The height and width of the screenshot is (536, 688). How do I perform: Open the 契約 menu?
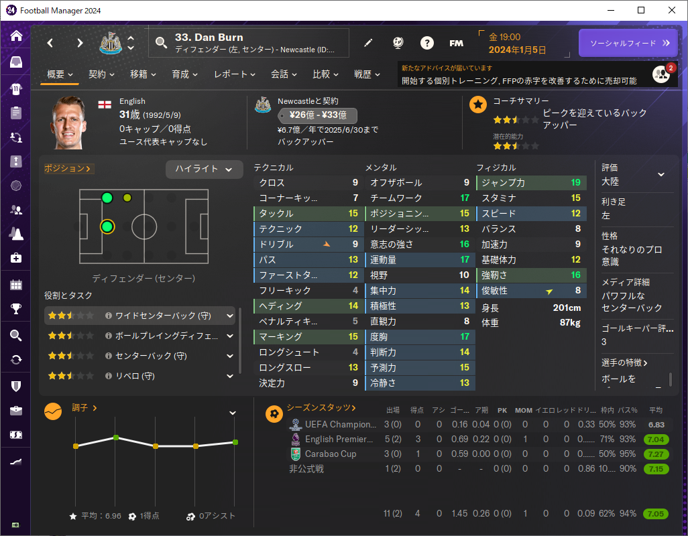tap(101, 74)
